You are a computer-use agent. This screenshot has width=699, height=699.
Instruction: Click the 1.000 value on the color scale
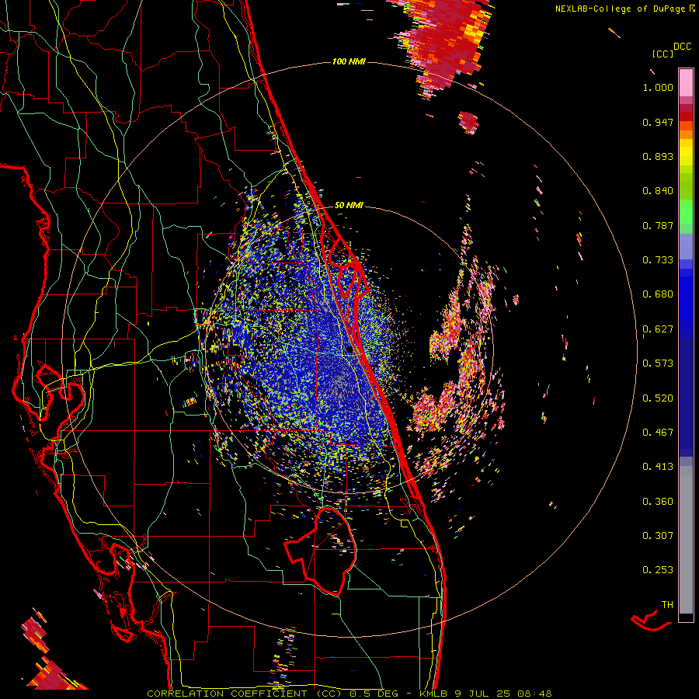coord(658,87)
